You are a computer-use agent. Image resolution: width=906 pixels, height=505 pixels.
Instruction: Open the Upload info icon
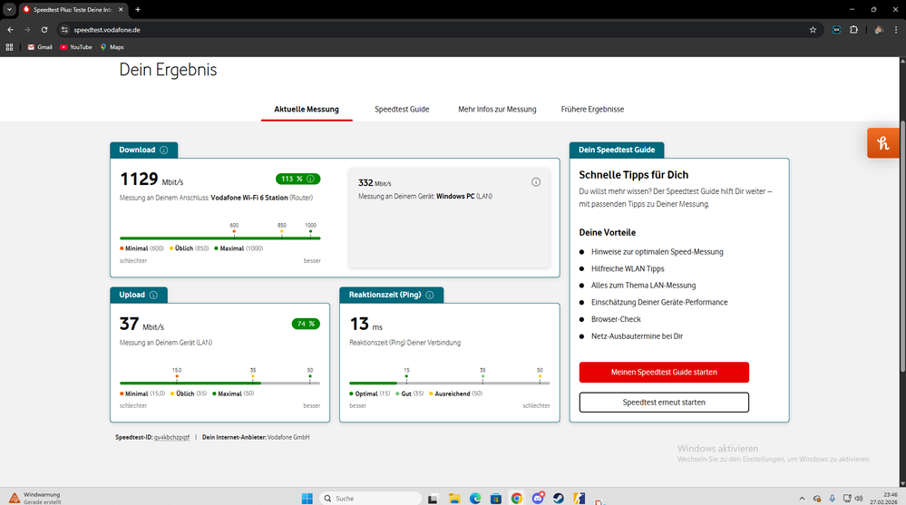click(x=153, y=296)
